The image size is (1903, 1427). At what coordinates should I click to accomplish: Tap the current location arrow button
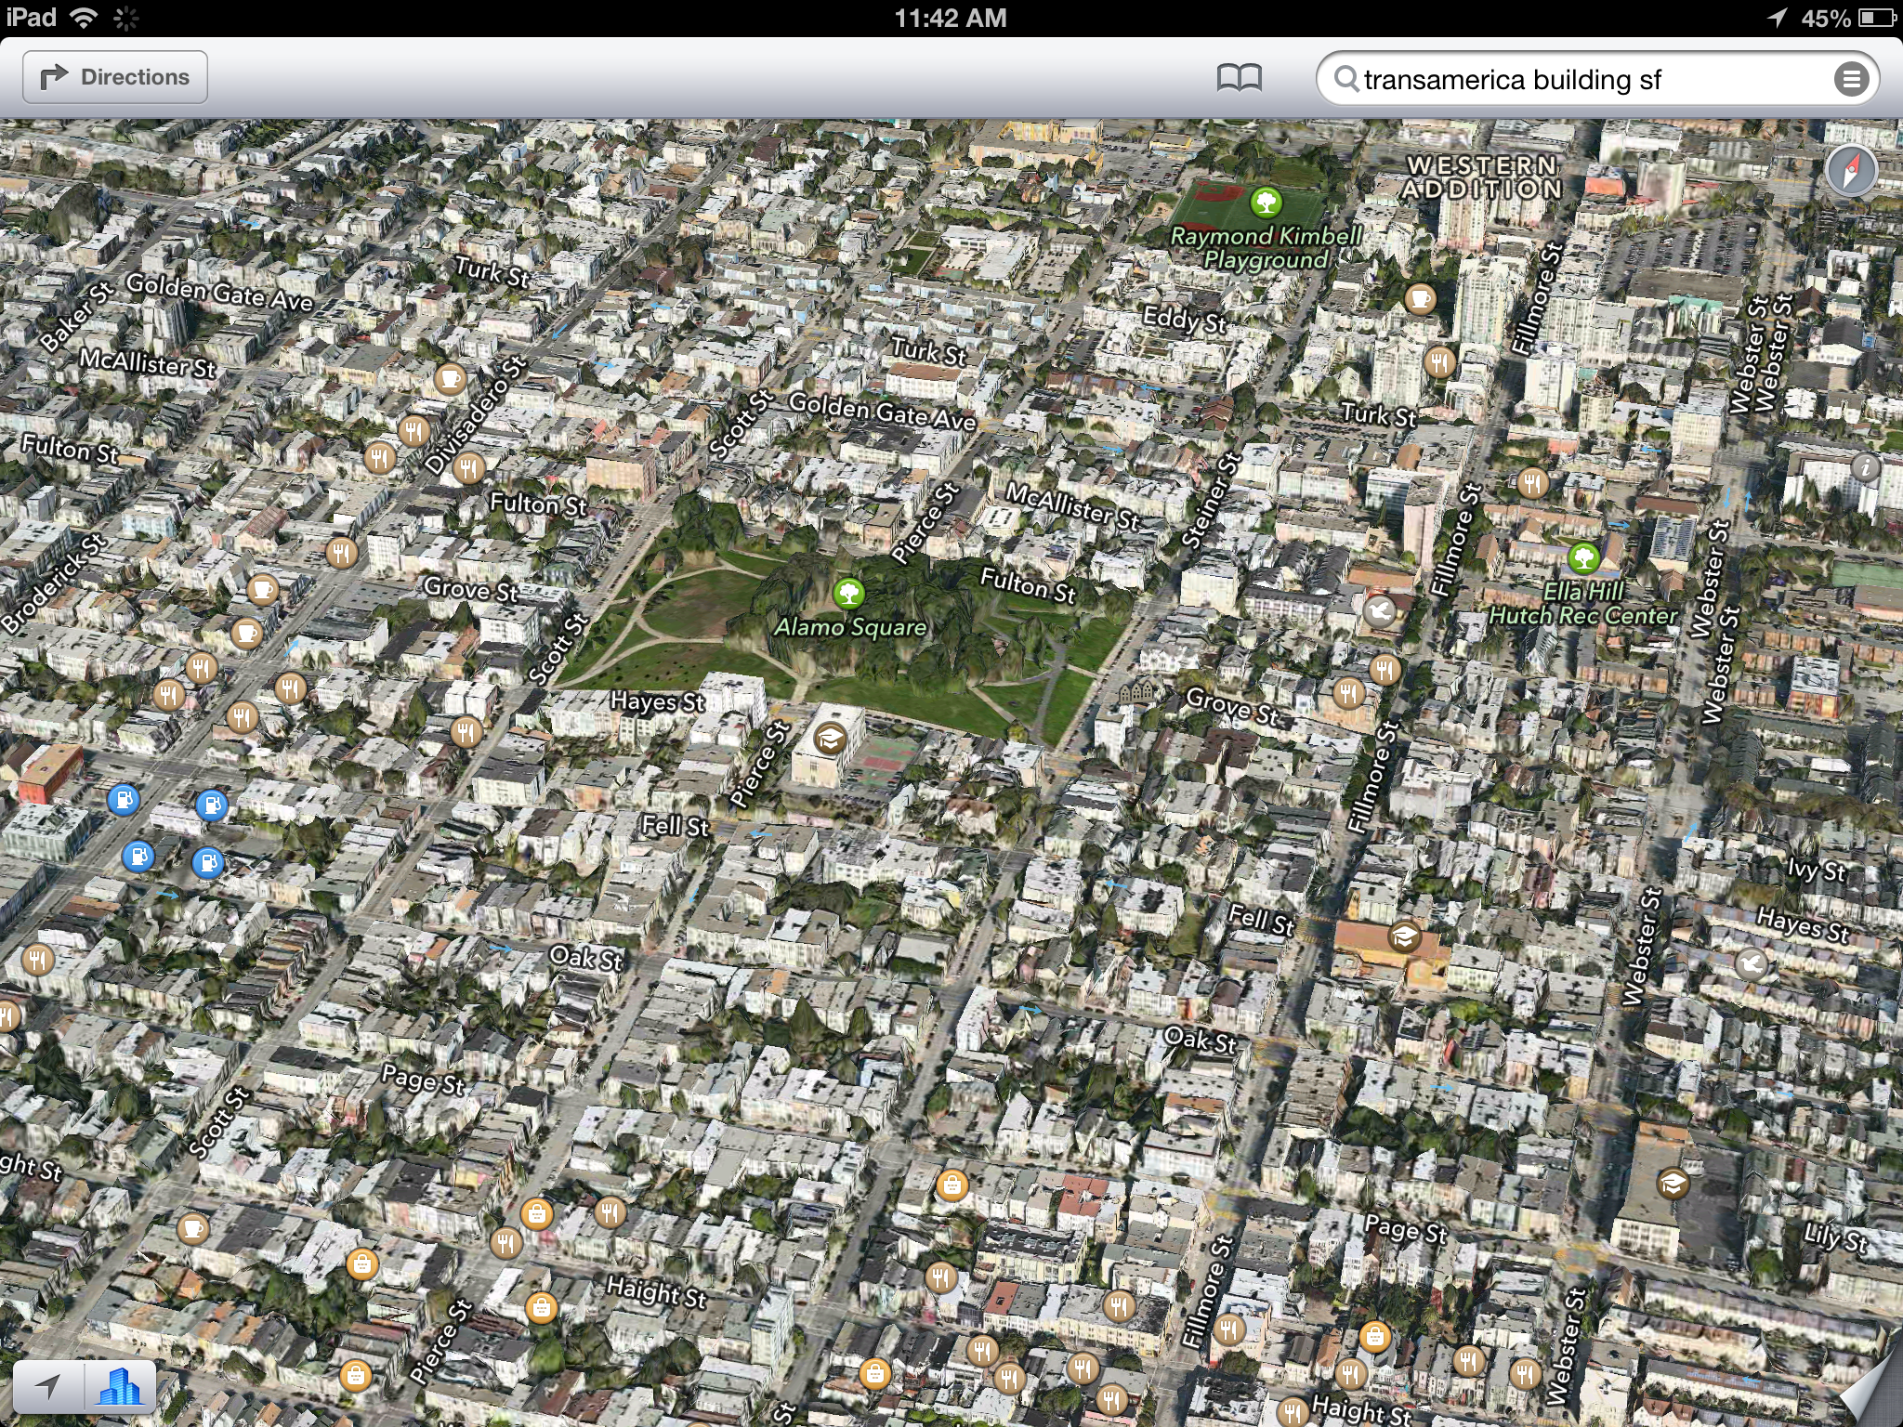pos(48,1388)
